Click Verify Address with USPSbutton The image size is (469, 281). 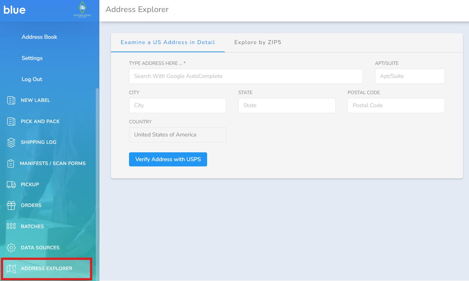click(168, 159)
